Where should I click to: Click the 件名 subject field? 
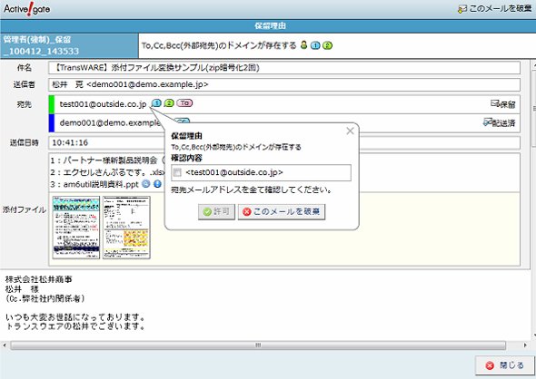tap(284, 67)
